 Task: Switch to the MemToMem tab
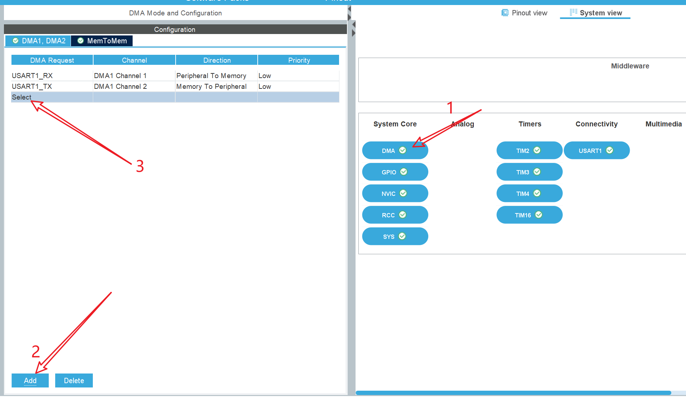click(102, 41)
